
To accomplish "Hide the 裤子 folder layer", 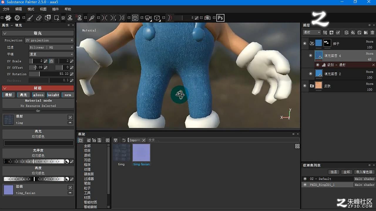I will pyautogui.click(x=305, y=43).
